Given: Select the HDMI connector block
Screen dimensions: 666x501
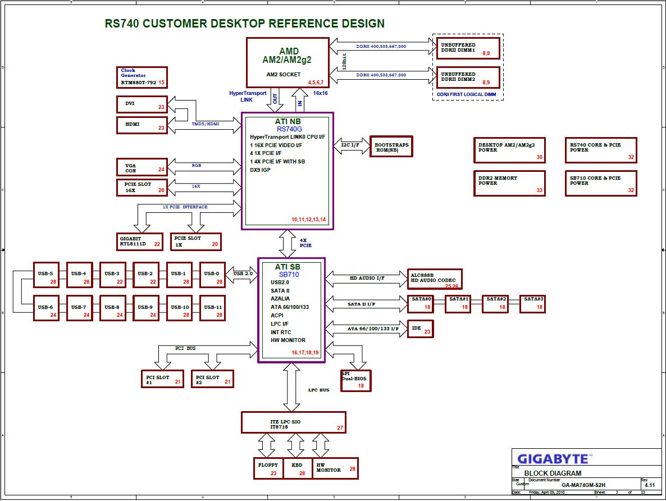Looking at the screenshot, I should point(142,125).
